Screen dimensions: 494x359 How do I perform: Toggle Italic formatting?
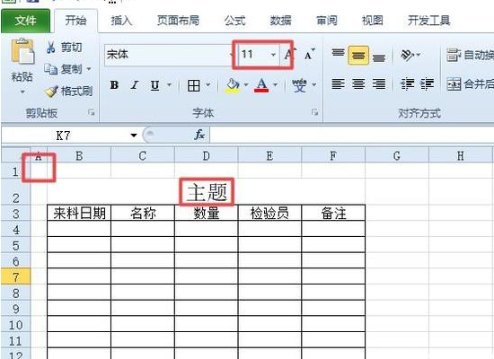click(135, 85)
